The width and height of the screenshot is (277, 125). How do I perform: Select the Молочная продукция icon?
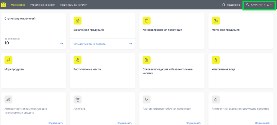tap(216, 21)
